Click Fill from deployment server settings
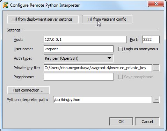 pyautogui.click(x=43, y=19)
